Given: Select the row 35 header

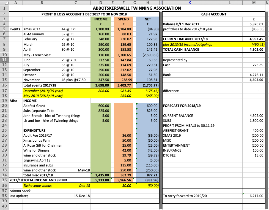Looking at the screenshot, I should point(4,180).
